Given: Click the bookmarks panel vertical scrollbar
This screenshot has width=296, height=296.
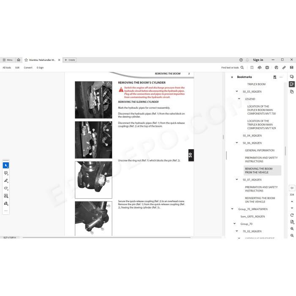Looking at the screenshot, I should [x=285, y=151].
